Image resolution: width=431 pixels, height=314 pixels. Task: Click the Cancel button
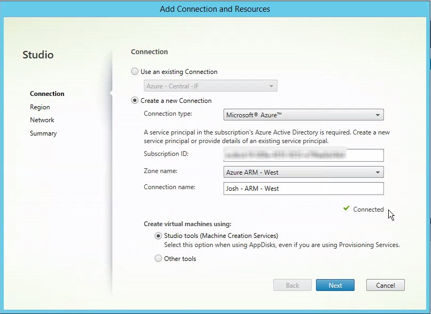click(x=385, y=285)
